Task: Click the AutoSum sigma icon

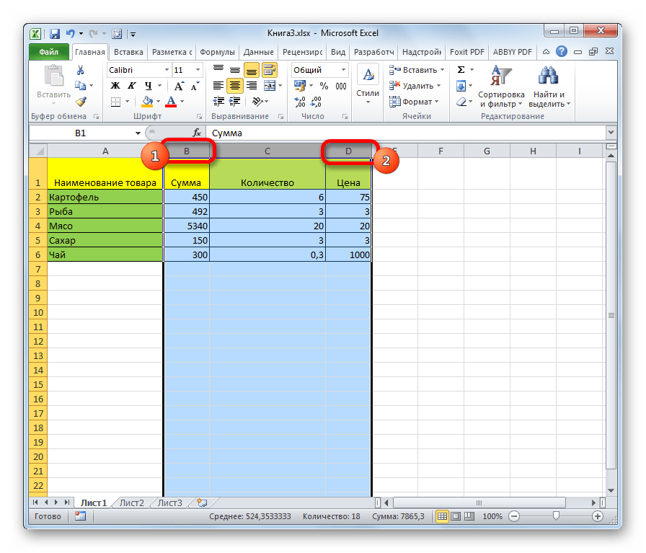Action: pyautogui.click(x=461, y=70)
